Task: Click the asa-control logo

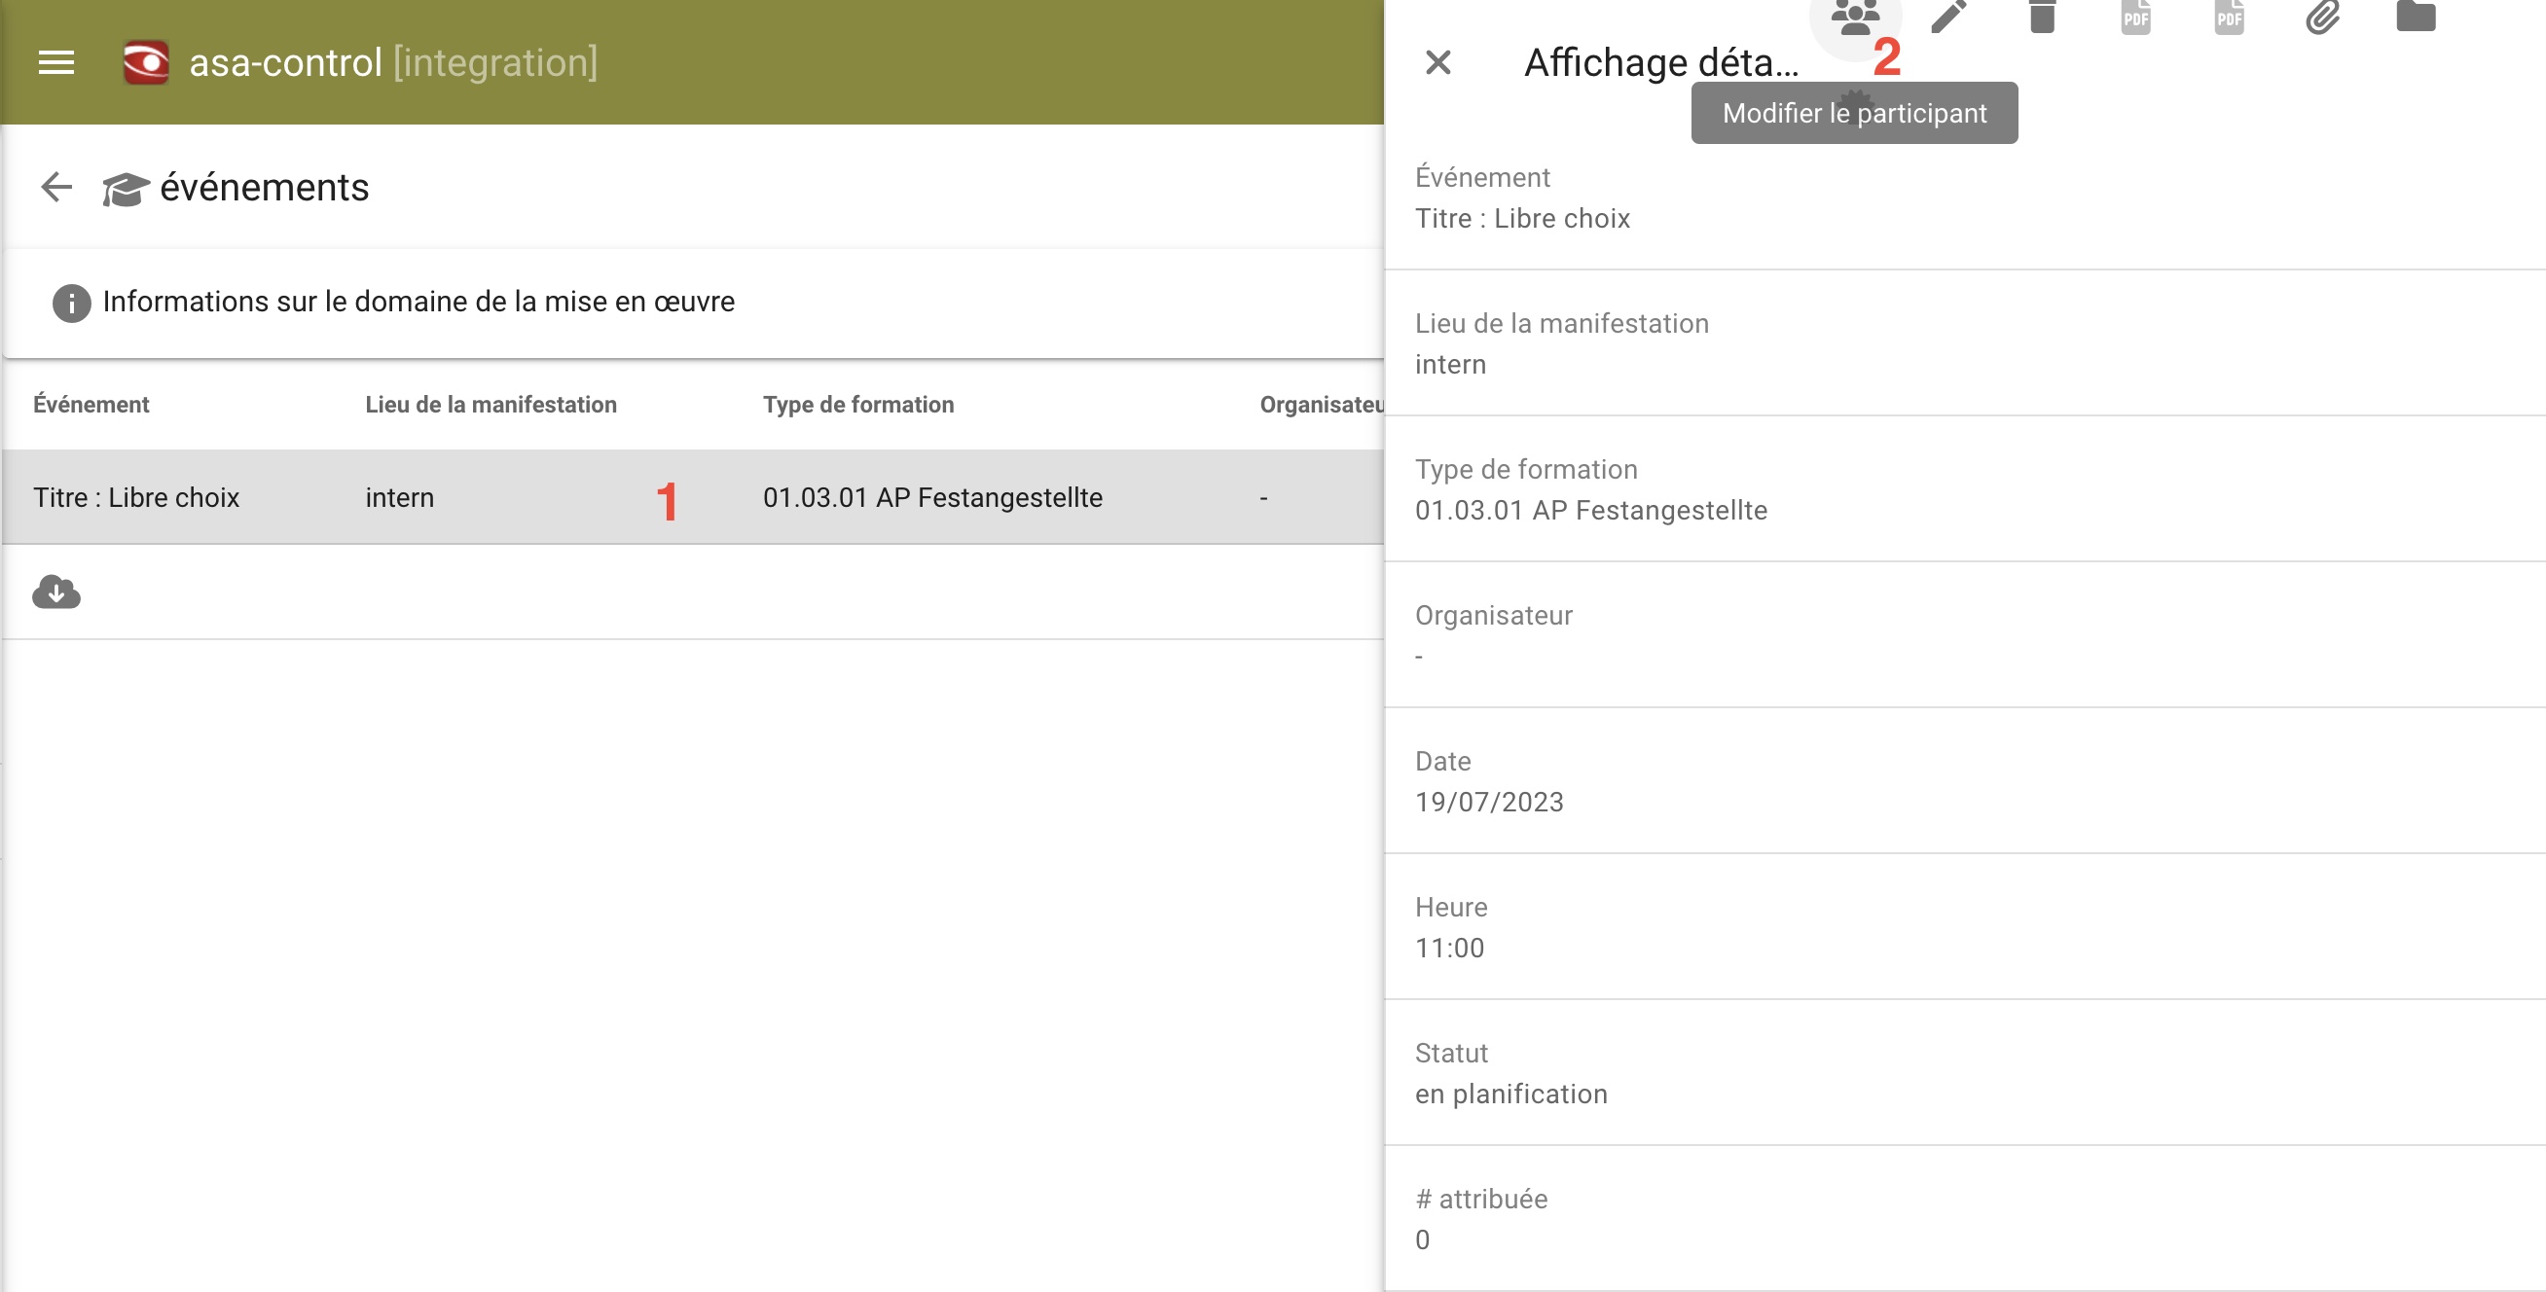Action: (x=146, y=62)
